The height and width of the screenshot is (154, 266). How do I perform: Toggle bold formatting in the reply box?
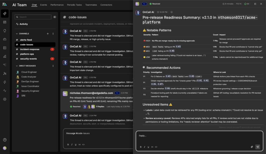[141, 147]
